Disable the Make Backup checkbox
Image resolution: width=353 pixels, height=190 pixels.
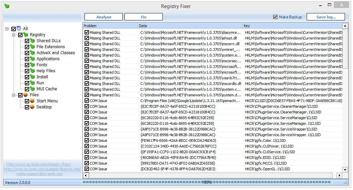click(x=275, y=17)
